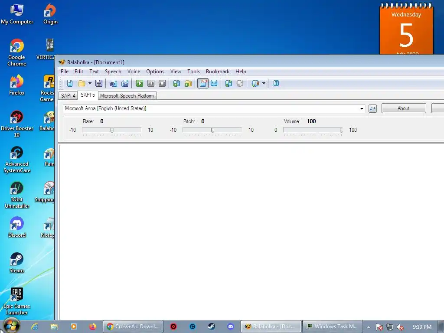The image size is (444, 333).
Task: Select Advanced SystemCare desktop icon
Action: (x=17, y=160)
